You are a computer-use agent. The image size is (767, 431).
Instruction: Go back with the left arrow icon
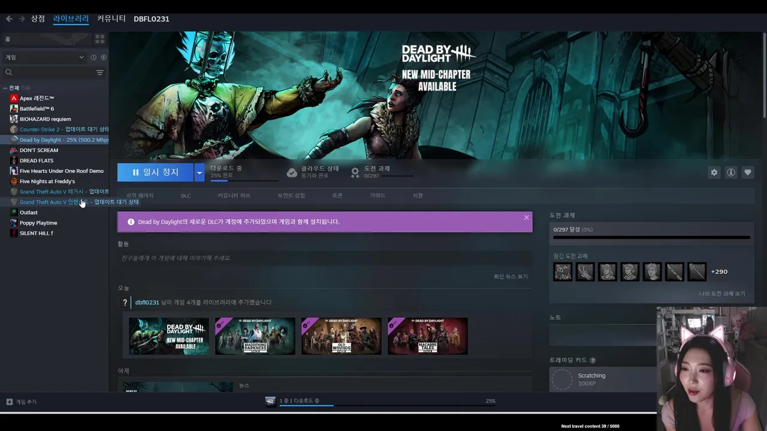tap(9, 19)
